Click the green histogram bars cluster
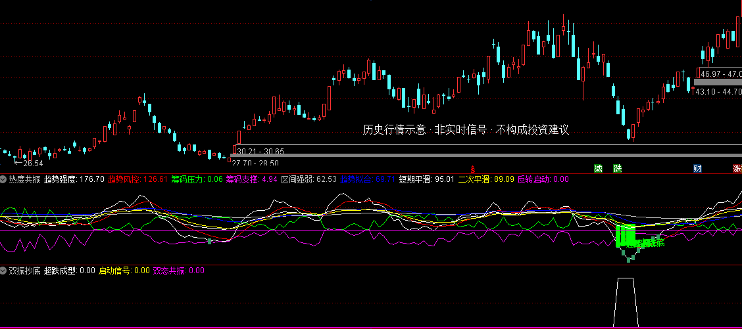The image size is (742, 329). [x=626, y=235]
